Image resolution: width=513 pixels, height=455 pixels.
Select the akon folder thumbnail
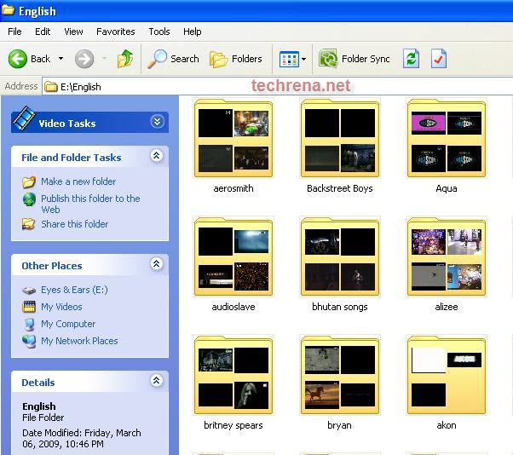447,375
